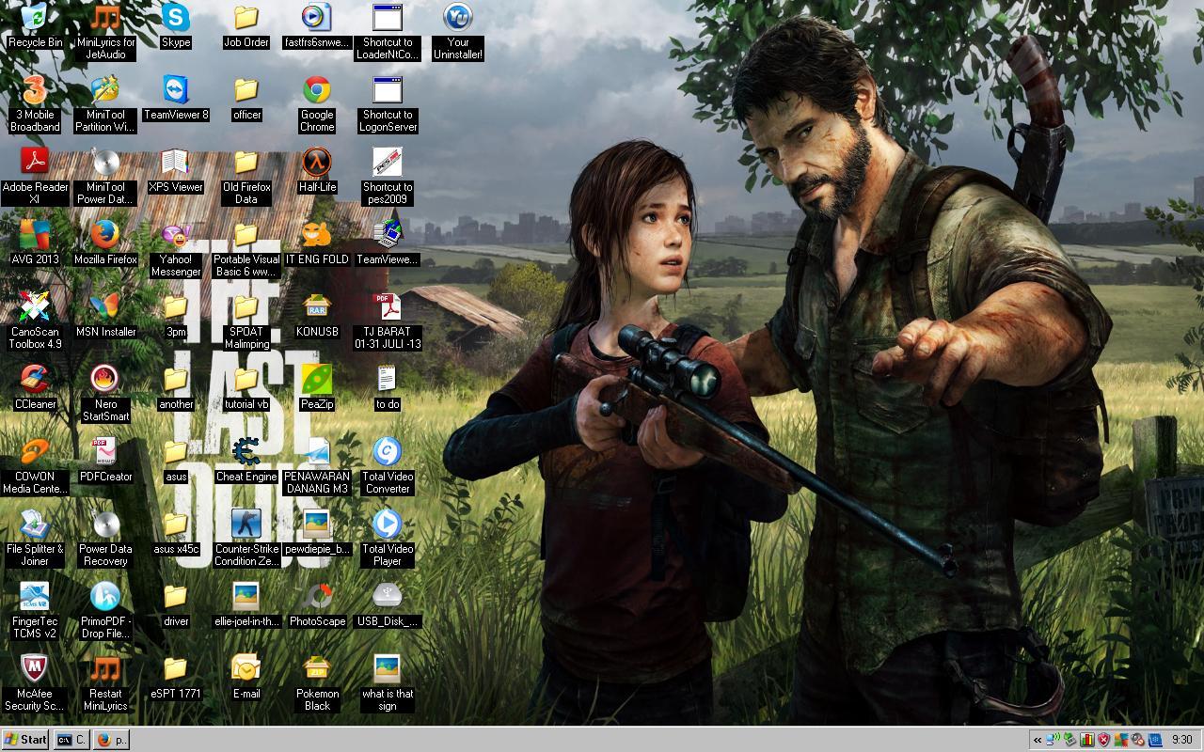Switch to Firefox taskbar button

[112, 740]
